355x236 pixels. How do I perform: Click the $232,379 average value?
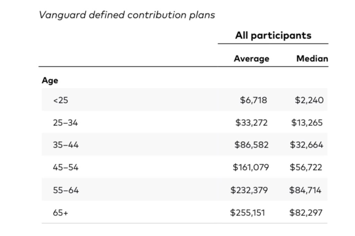(249, 190)
